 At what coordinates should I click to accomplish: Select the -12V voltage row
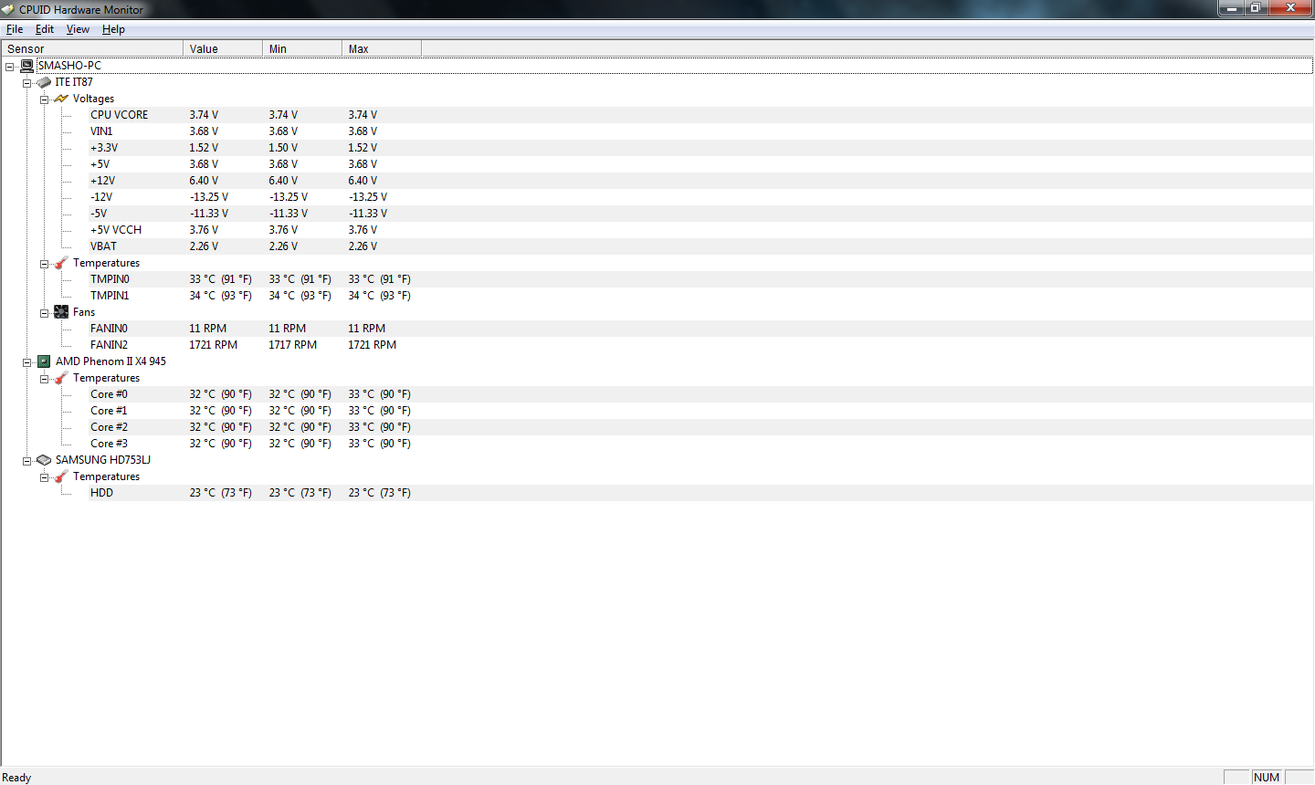pyautogui.click(x=700, y=197)
